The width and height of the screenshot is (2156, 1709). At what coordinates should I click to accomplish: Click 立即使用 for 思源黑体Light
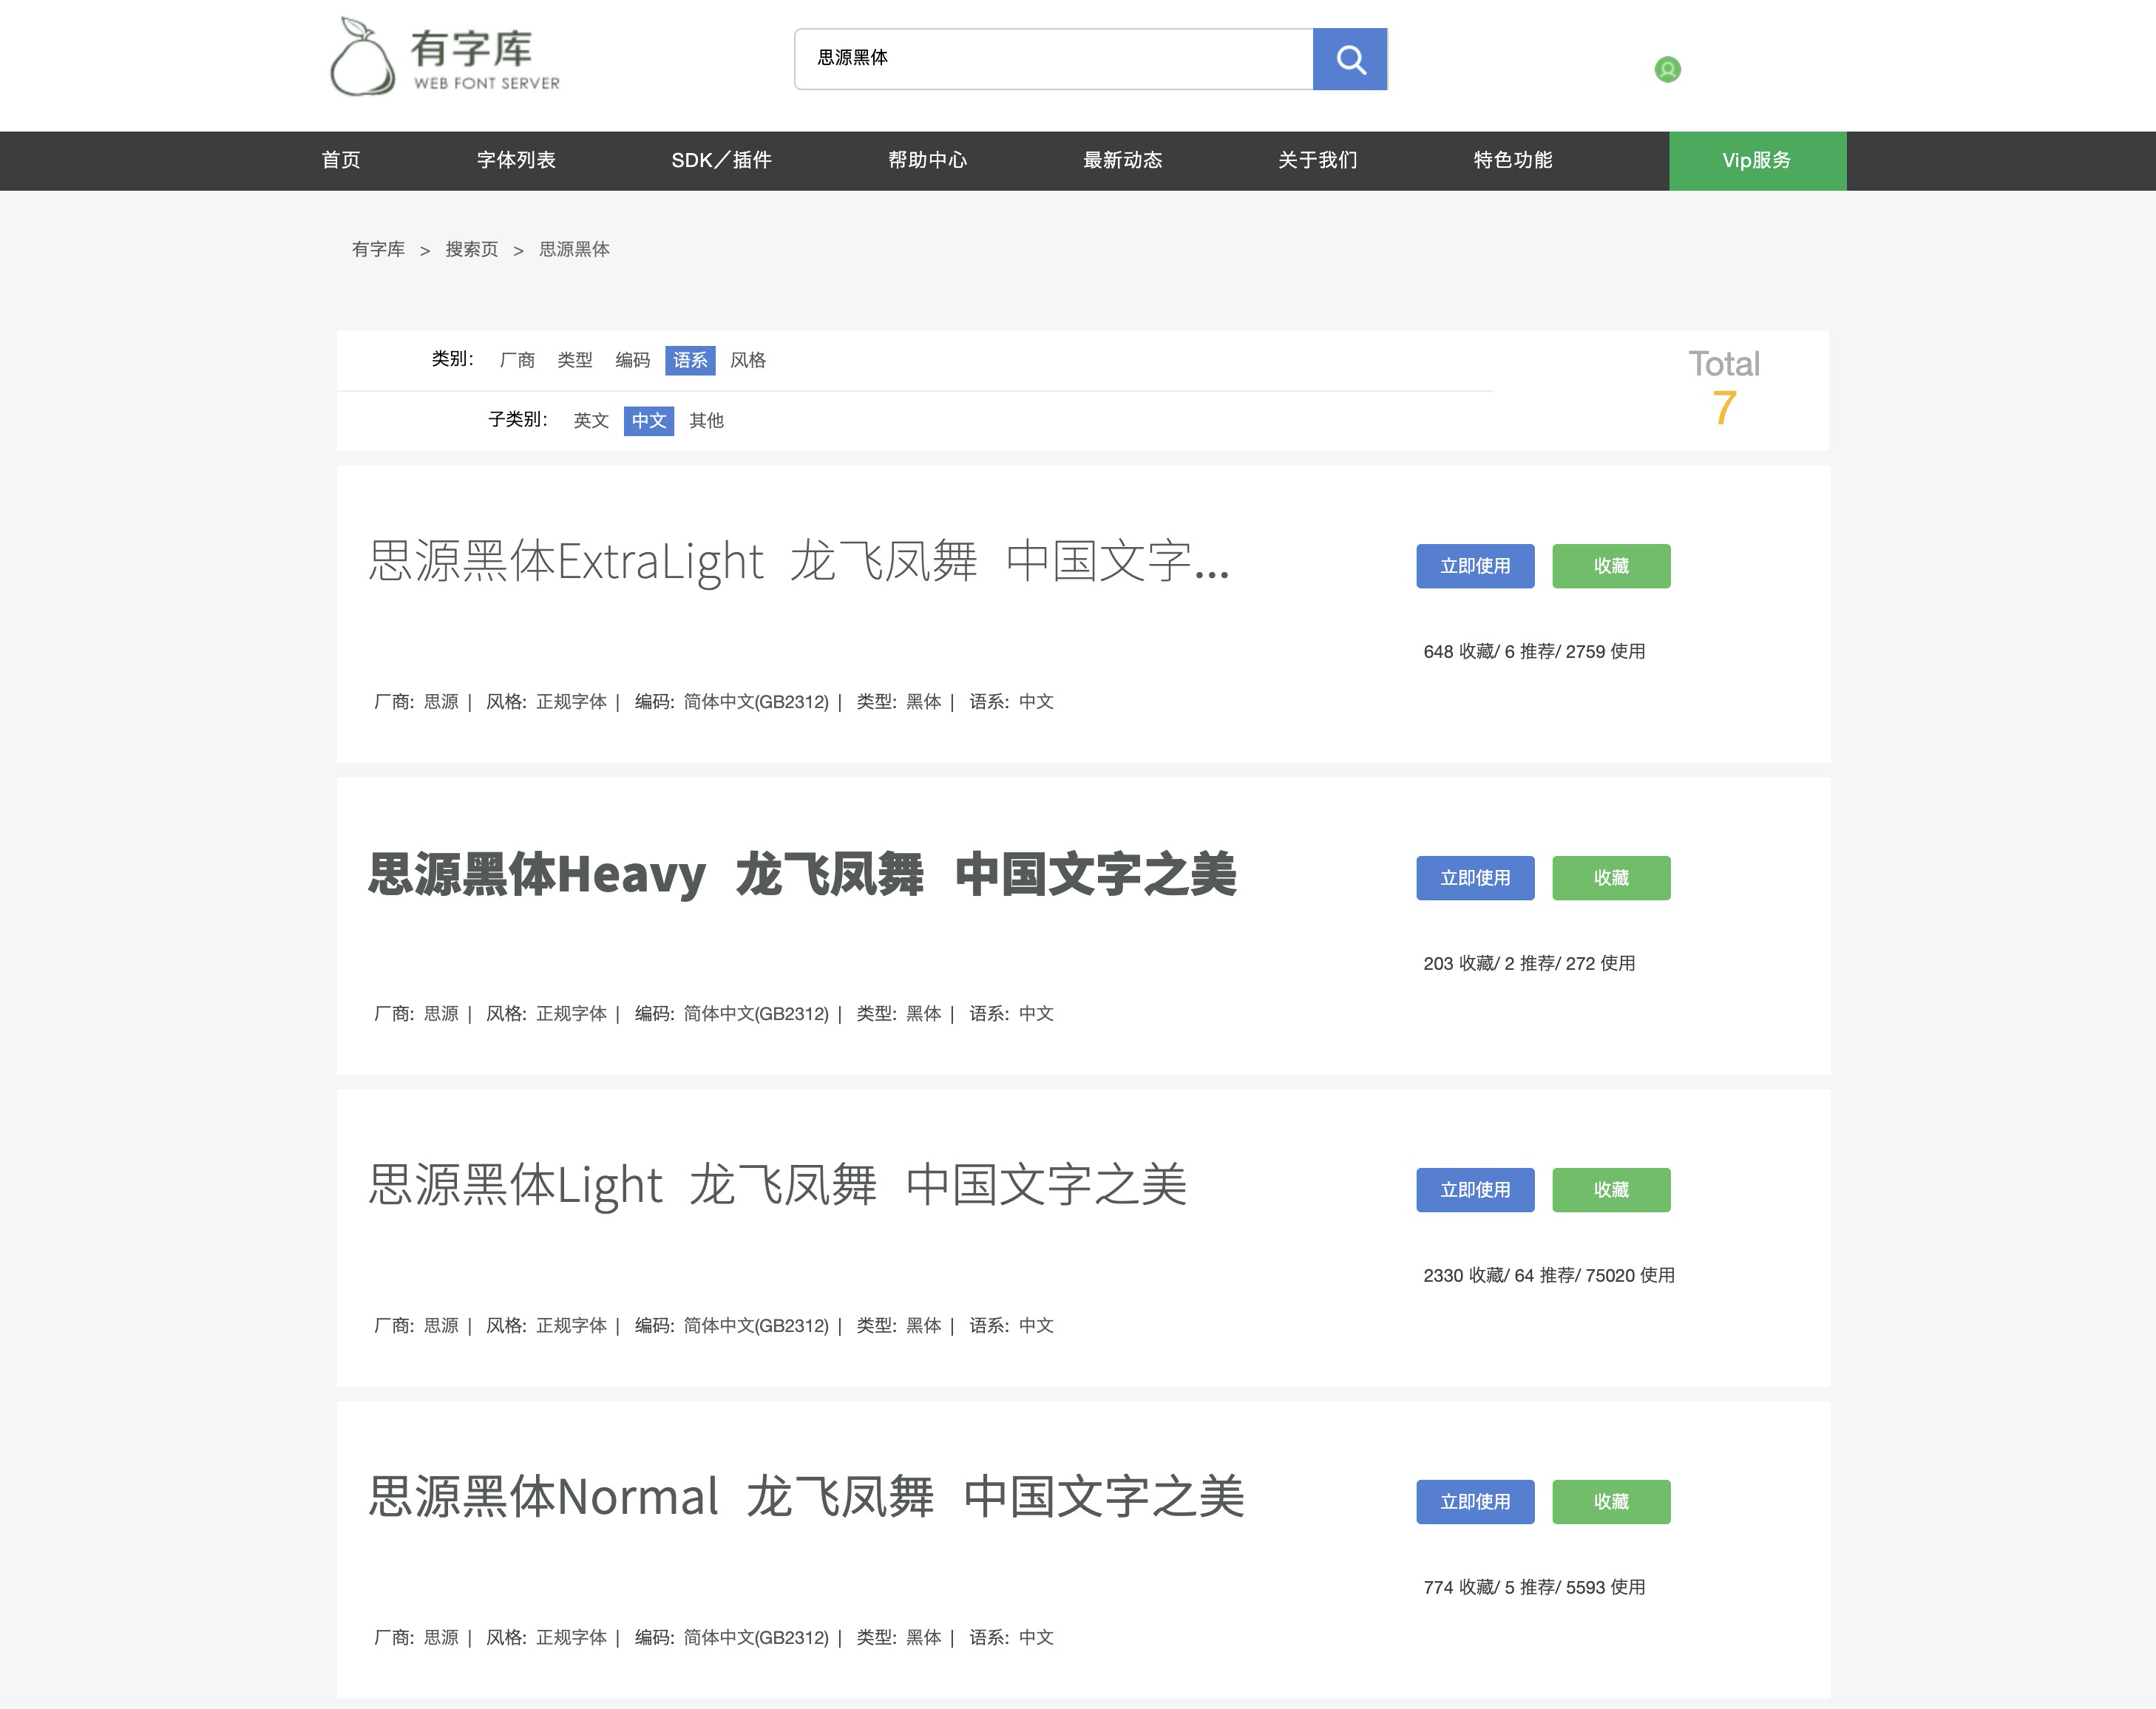(x=1475, y=1190)
